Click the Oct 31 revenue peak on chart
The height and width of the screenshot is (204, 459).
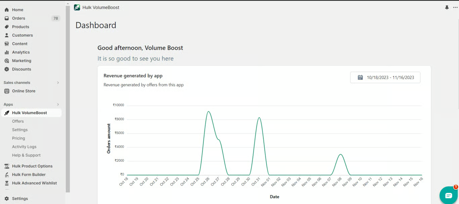tap(259, 118)
